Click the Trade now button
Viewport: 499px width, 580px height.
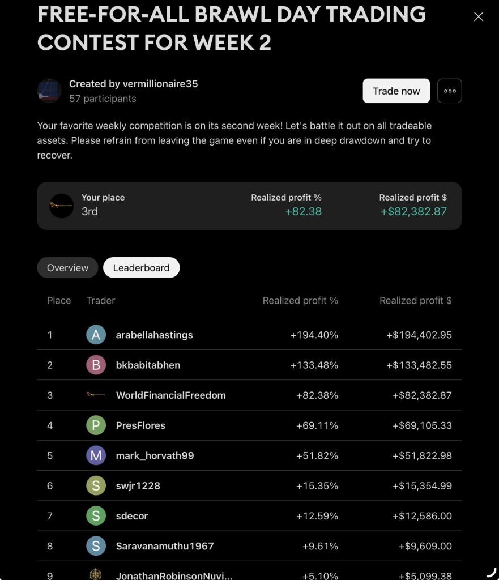[396, 91]
